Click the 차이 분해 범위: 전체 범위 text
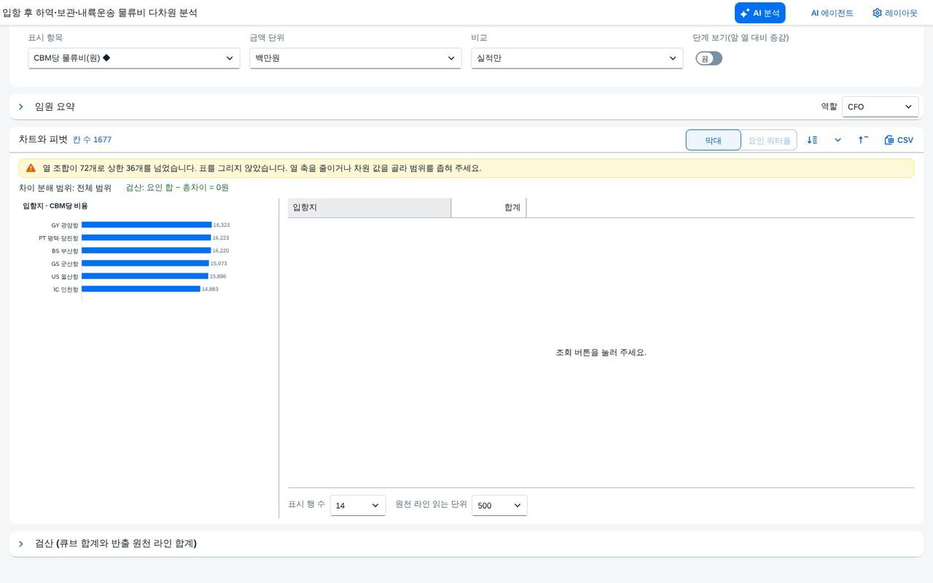933x583 pixels. coord(65,188)
